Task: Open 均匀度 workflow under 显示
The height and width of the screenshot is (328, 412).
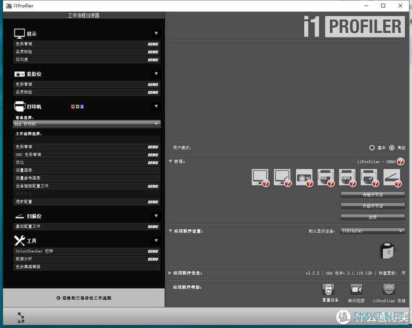Action: (87, 60)
